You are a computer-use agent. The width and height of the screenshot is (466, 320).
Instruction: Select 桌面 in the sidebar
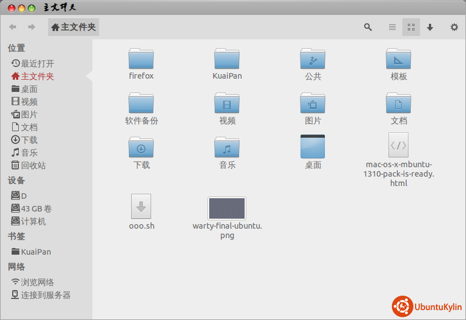pos(29,89)
